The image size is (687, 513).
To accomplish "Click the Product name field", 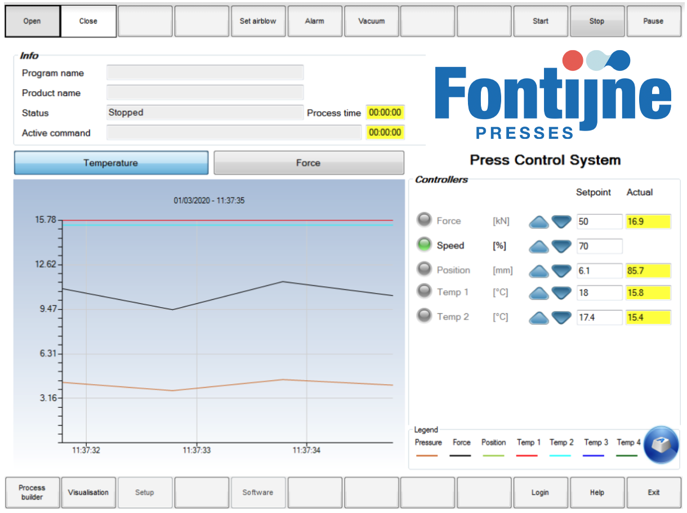I will pos(205,93).
